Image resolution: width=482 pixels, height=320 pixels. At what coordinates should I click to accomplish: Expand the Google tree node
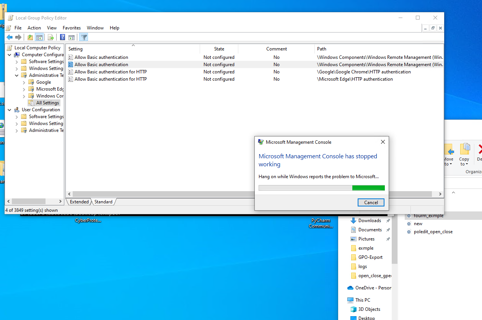(24, 82)
